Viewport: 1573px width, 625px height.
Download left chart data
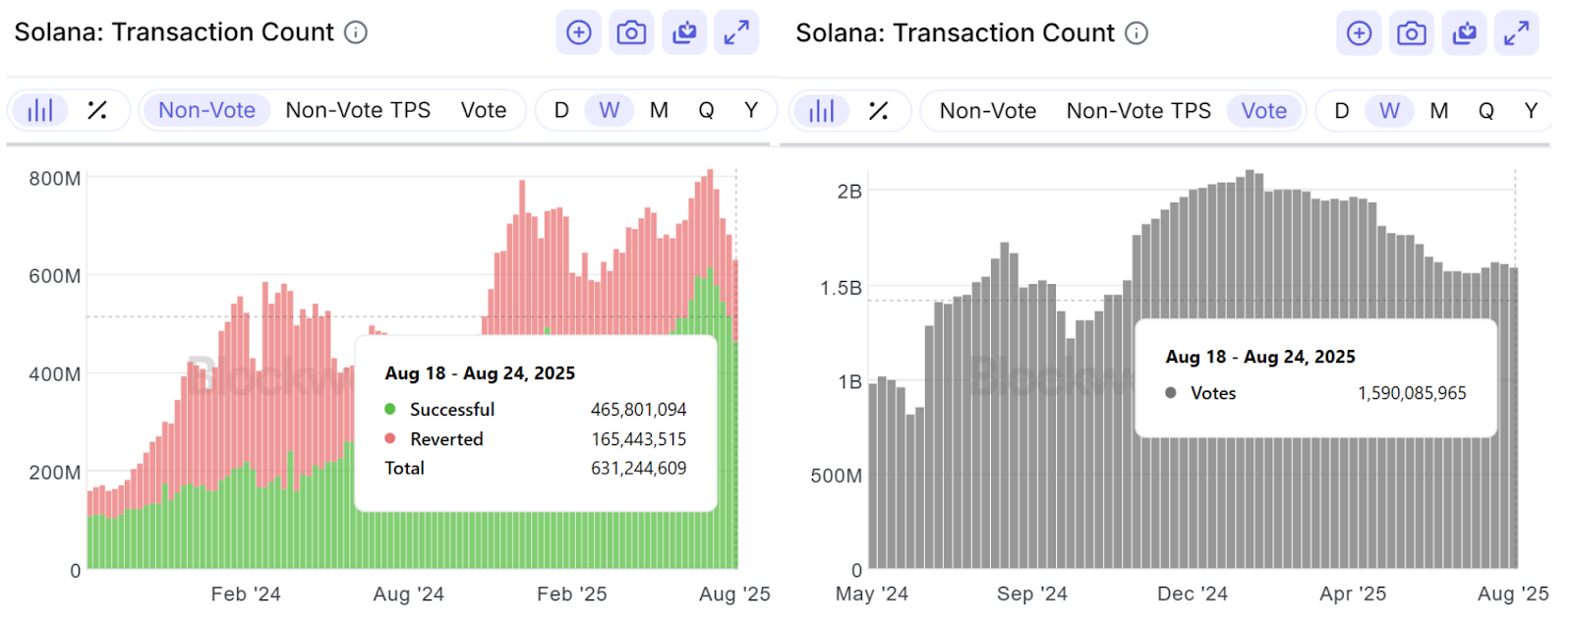click(684, 32)
